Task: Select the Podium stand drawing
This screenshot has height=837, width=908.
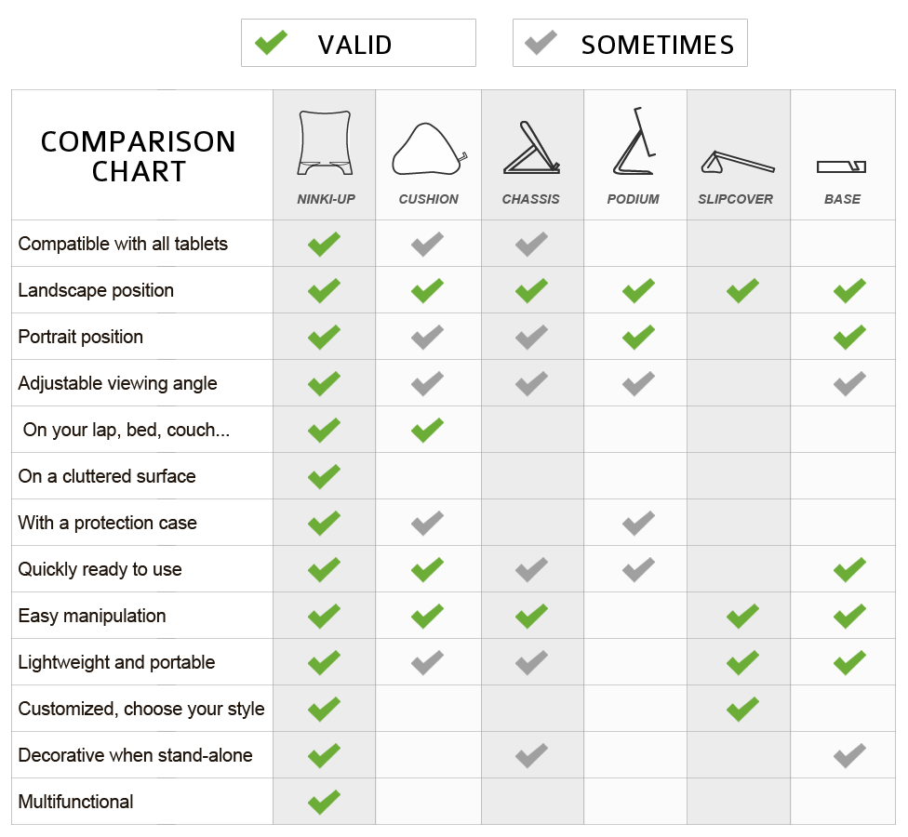Action: tap(634, 140)
